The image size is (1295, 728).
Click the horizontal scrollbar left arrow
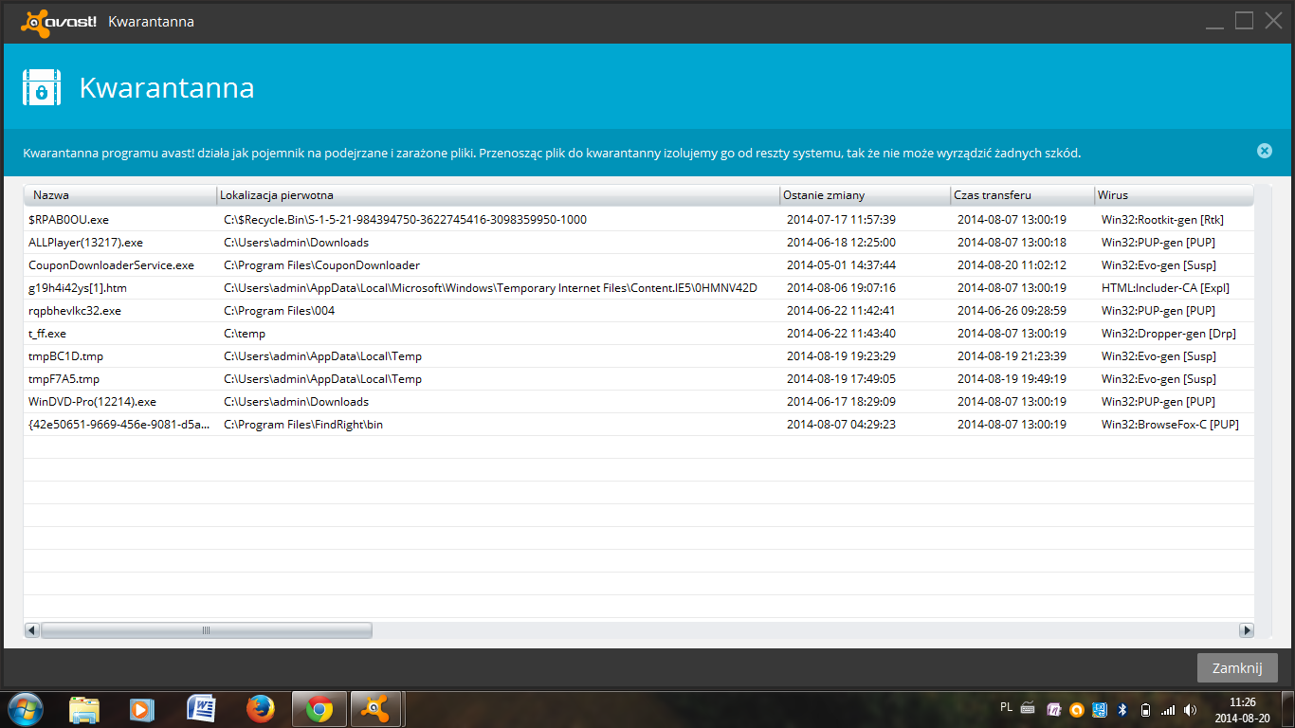31,630
